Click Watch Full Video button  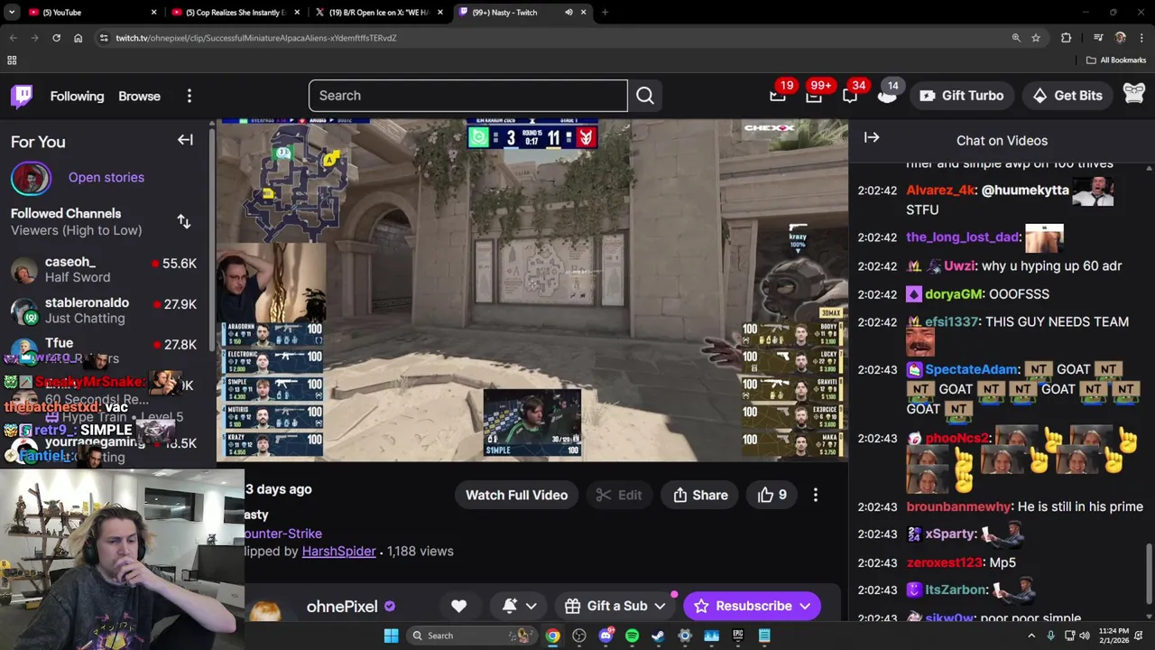coord(516,495)
